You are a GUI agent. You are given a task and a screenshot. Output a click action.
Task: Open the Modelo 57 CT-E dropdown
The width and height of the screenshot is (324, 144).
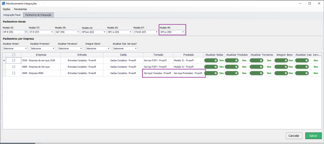click(41, 32)
